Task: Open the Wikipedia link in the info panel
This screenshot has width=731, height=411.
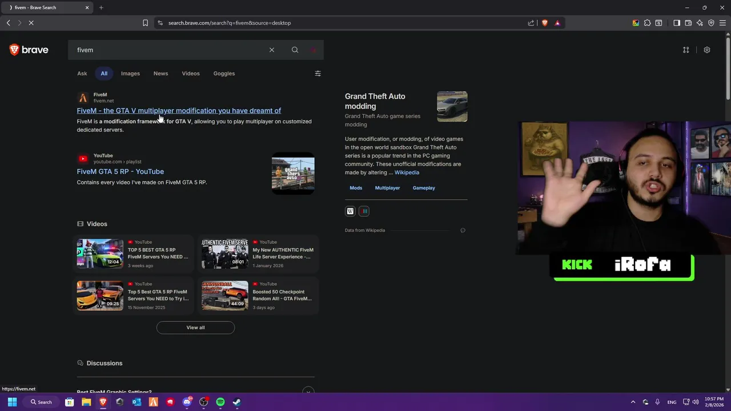Action: [x=407, y=172]
